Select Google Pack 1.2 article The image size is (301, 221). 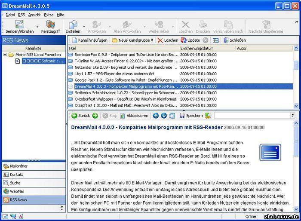click(181, 80)
